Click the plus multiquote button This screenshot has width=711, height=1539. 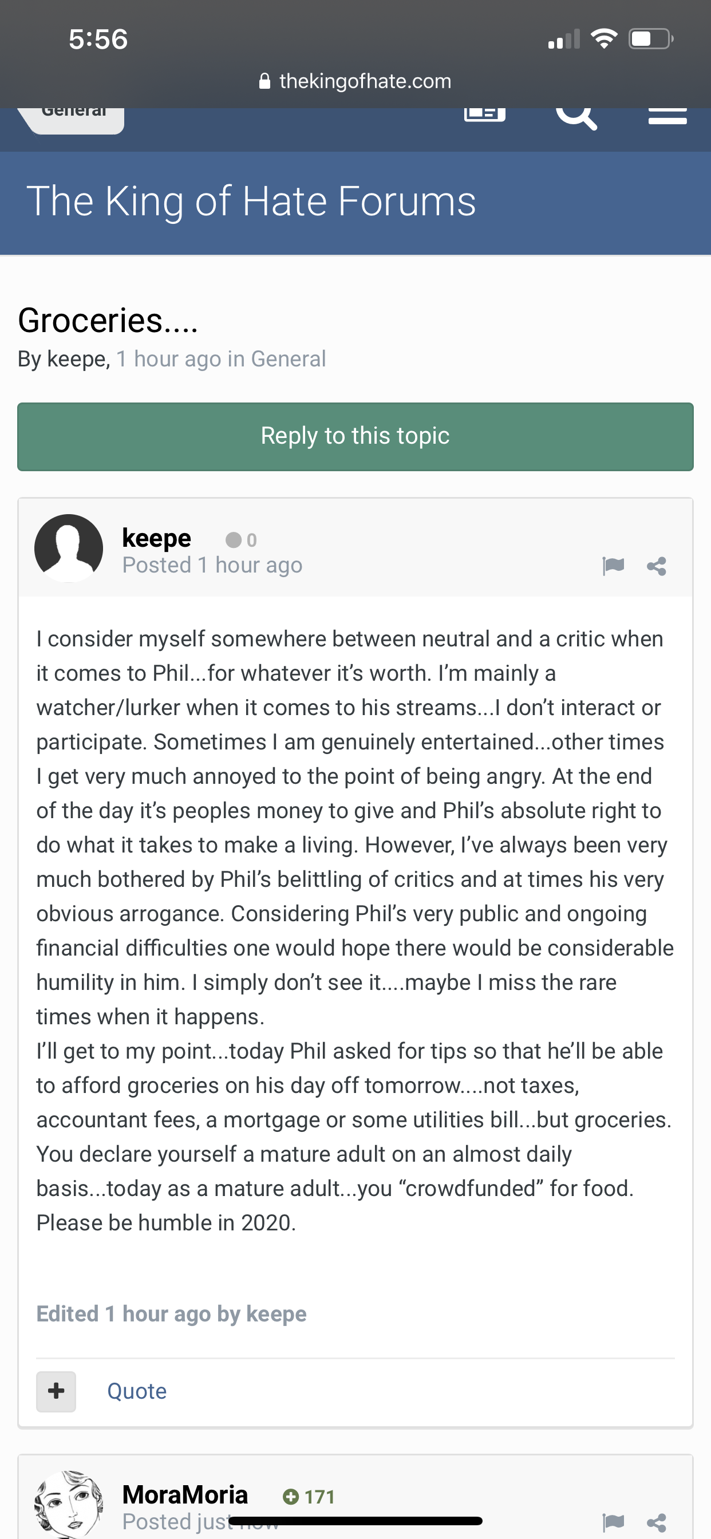[x=56, y=1391]
